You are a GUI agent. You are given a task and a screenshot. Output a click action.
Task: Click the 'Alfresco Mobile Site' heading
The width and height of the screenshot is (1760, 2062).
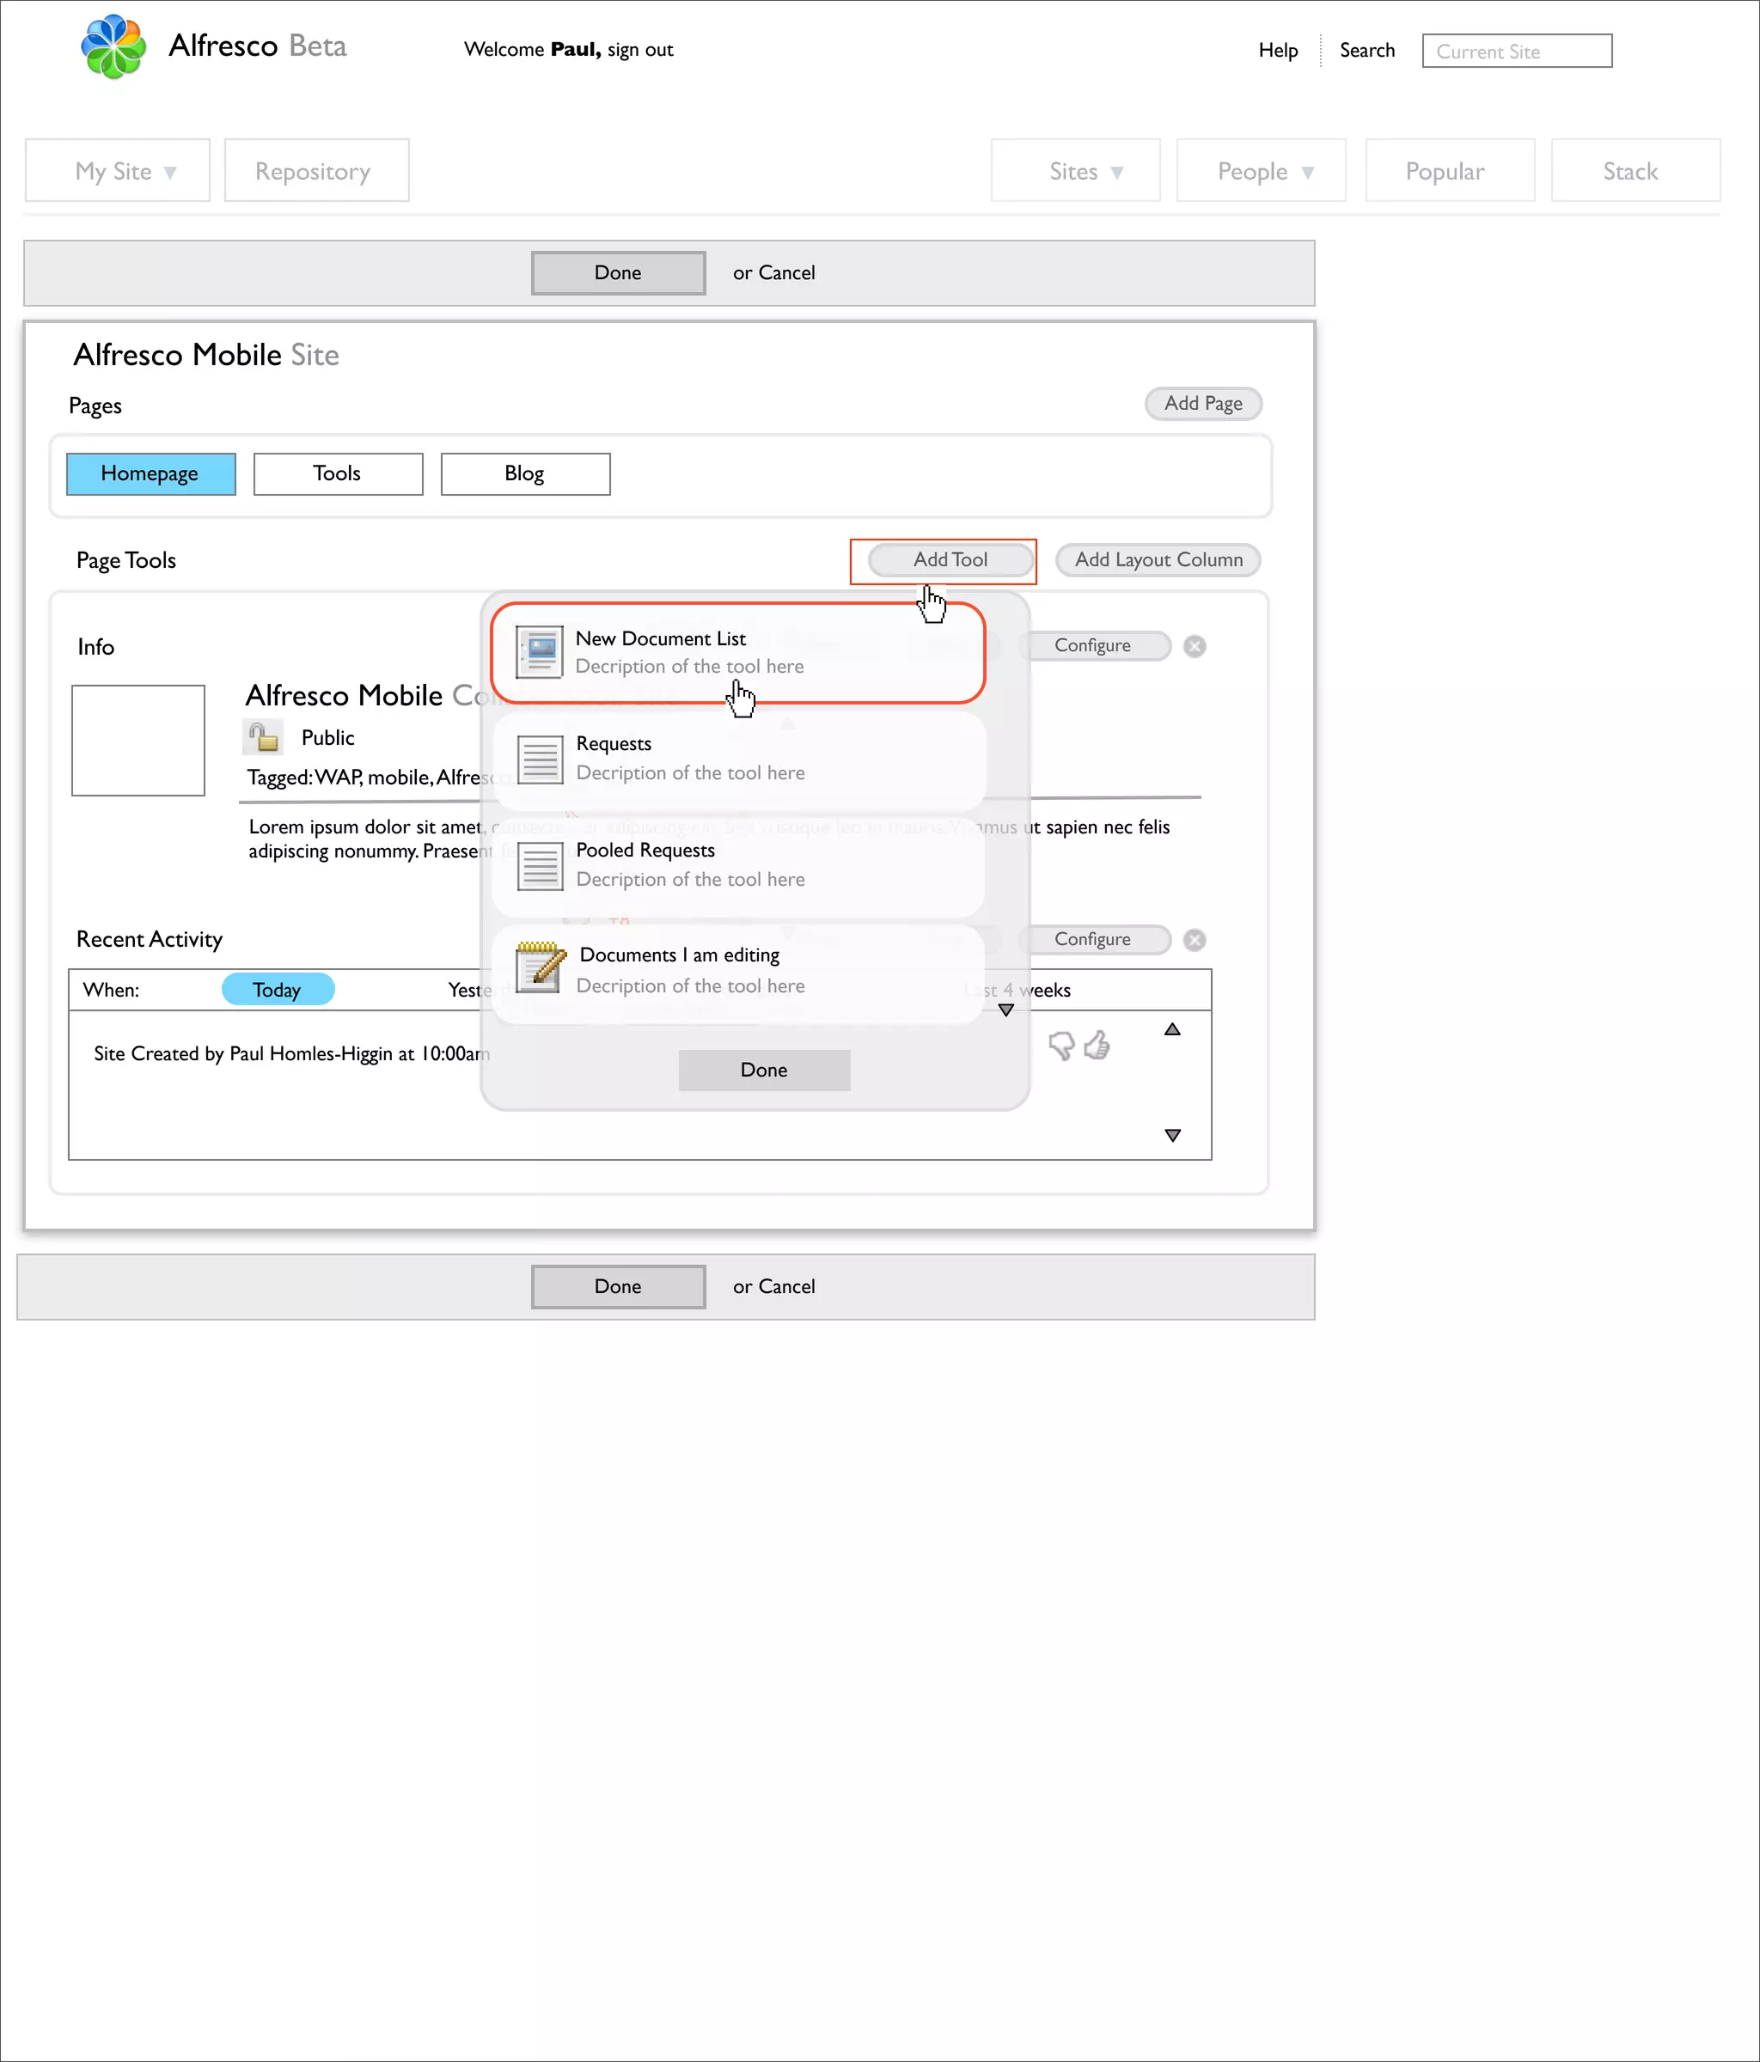click(206, 356)
